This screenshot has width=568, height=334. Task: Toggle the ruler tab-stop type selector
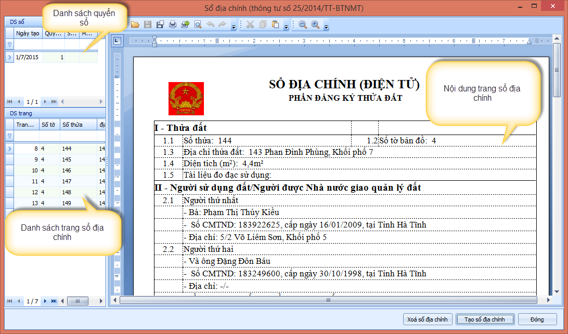click(x=118, y=41)
